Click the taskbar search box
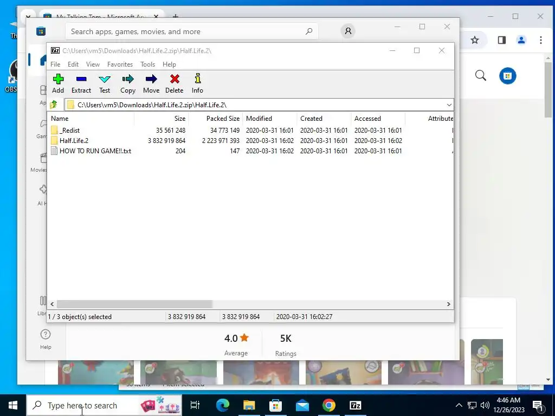 [104, 405]
